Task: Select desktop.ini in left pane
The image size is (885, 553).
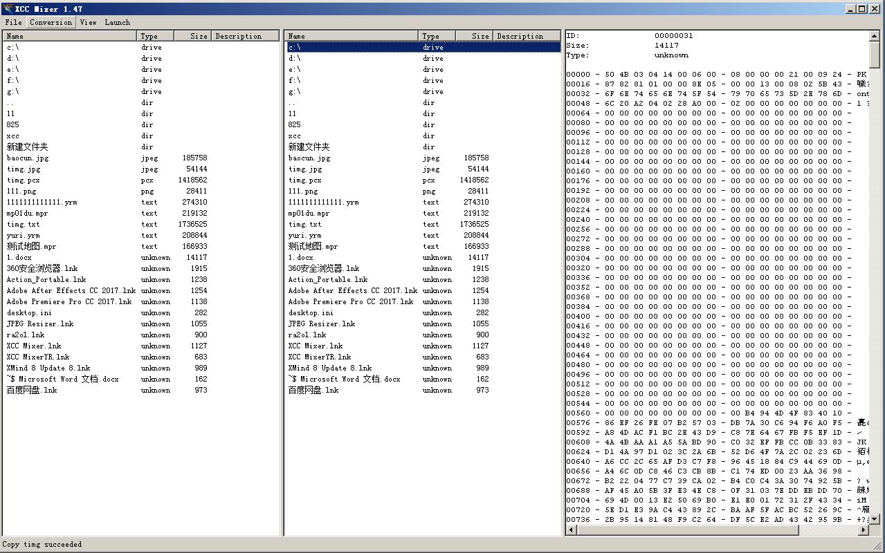Action: (x=29, y=312)
